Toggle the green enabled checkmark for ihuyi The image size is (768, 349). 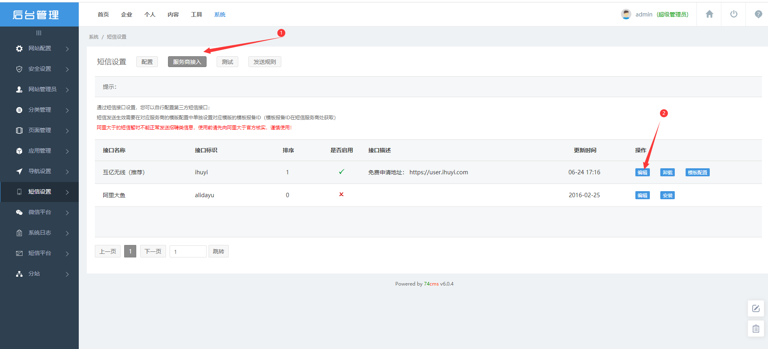(341, 172)
